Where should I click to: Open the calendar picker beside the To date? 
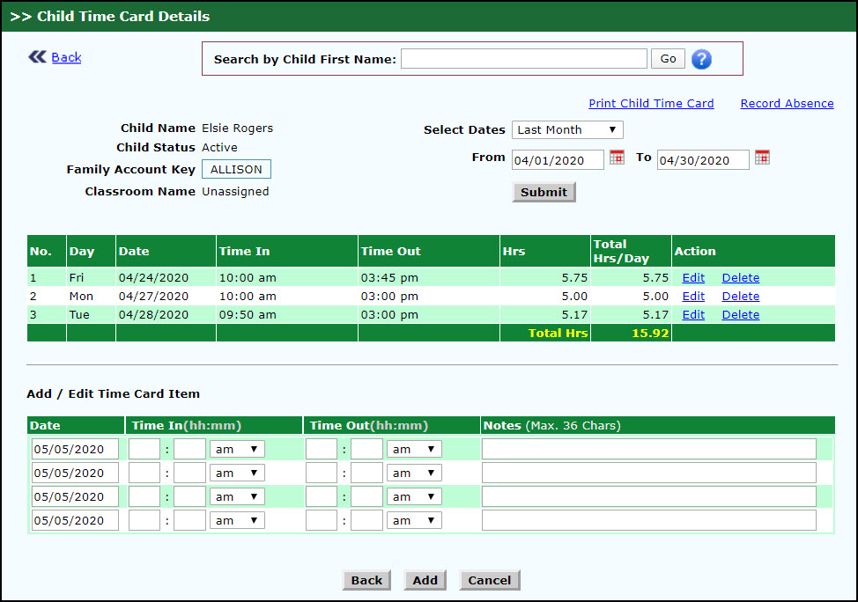pyautogui.click(x=762, y=159)
